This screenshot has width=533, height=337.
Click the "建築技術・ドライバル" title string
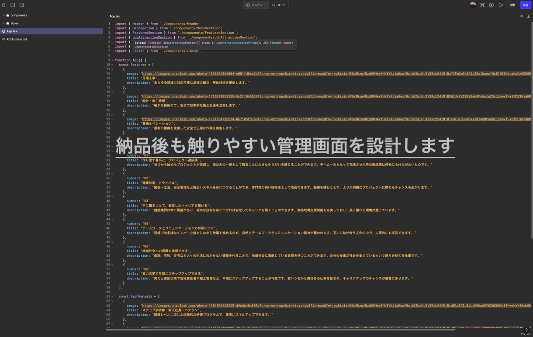coord(158,183)
